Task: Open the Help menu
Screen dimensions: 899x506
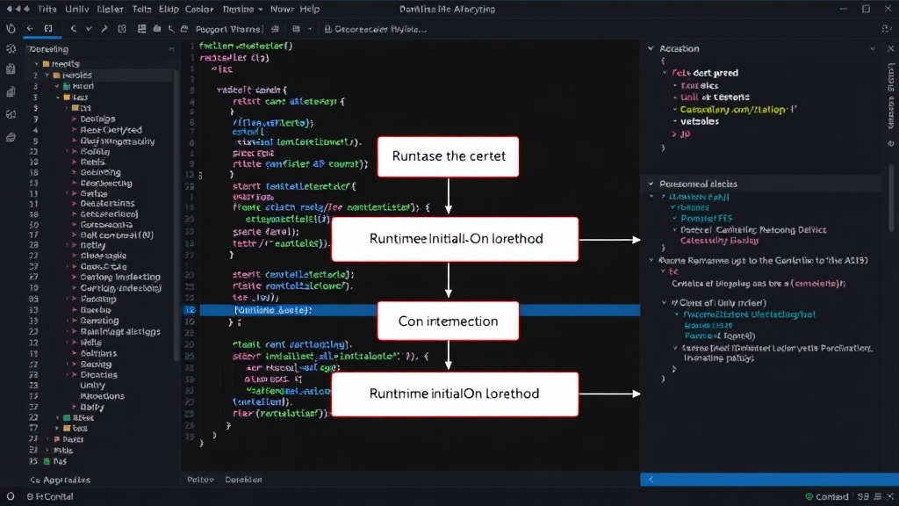Action: click(310, 9)
